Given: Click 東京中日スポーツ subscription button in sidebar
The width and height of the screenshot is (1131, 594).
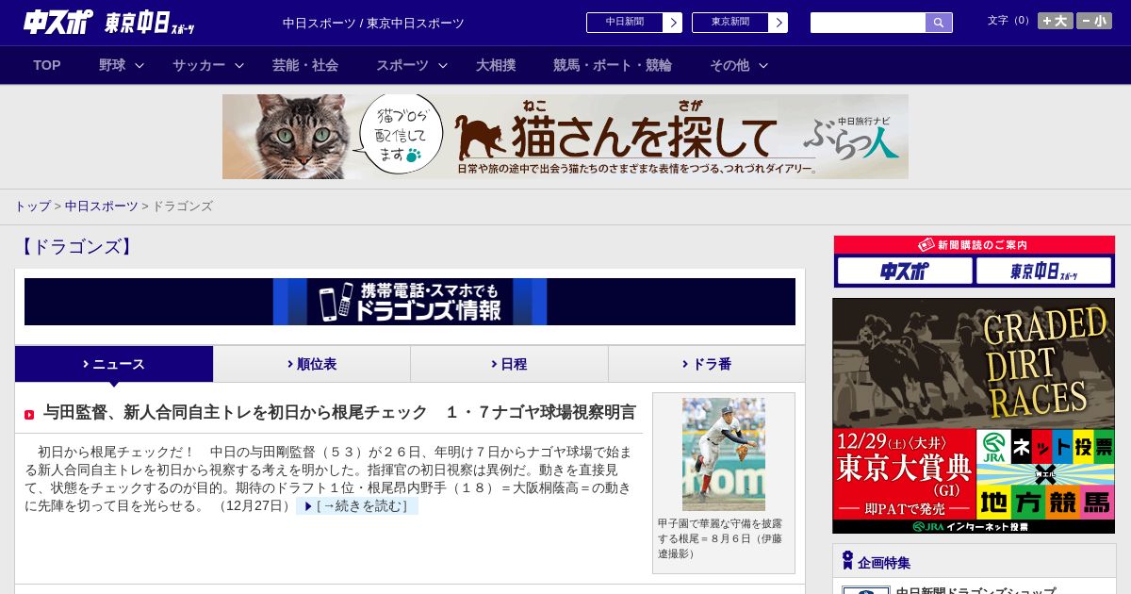Looking at the screenshot, I should point(1043,272).
